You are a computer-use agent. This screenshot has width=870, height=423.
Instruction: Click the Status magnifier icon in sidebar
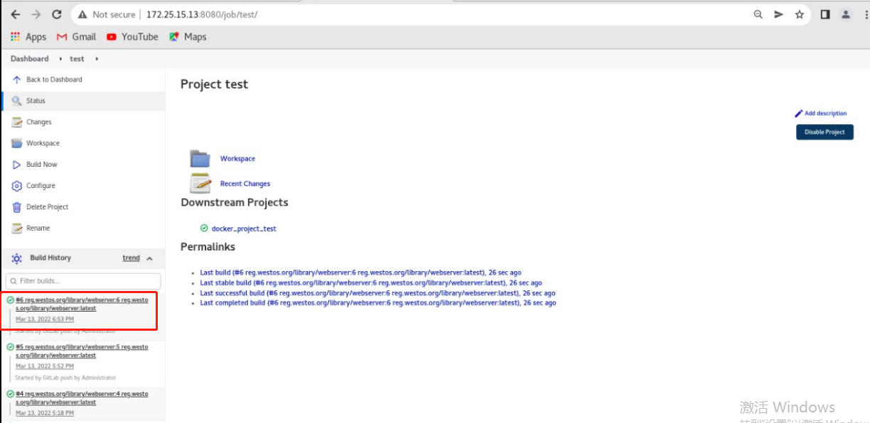17,101
